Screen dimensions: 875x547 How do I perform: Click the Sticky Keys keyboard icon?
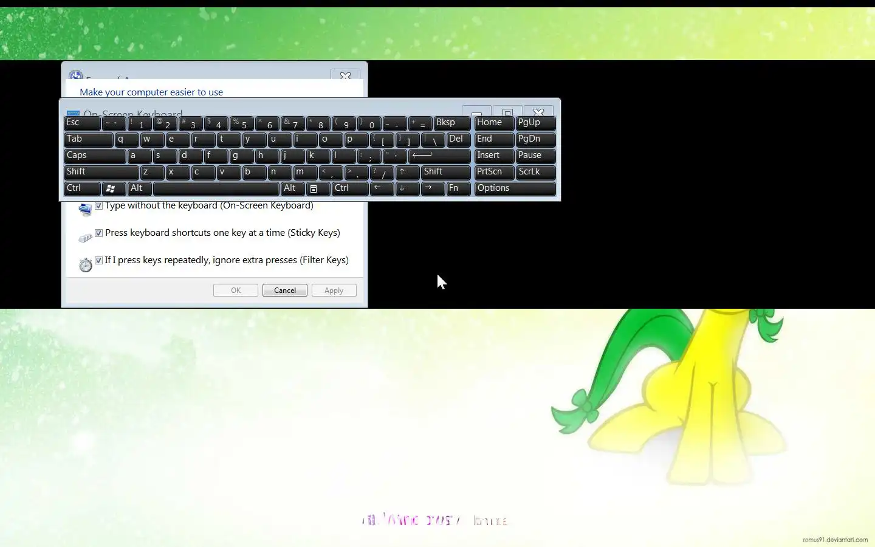click(85, 238)
